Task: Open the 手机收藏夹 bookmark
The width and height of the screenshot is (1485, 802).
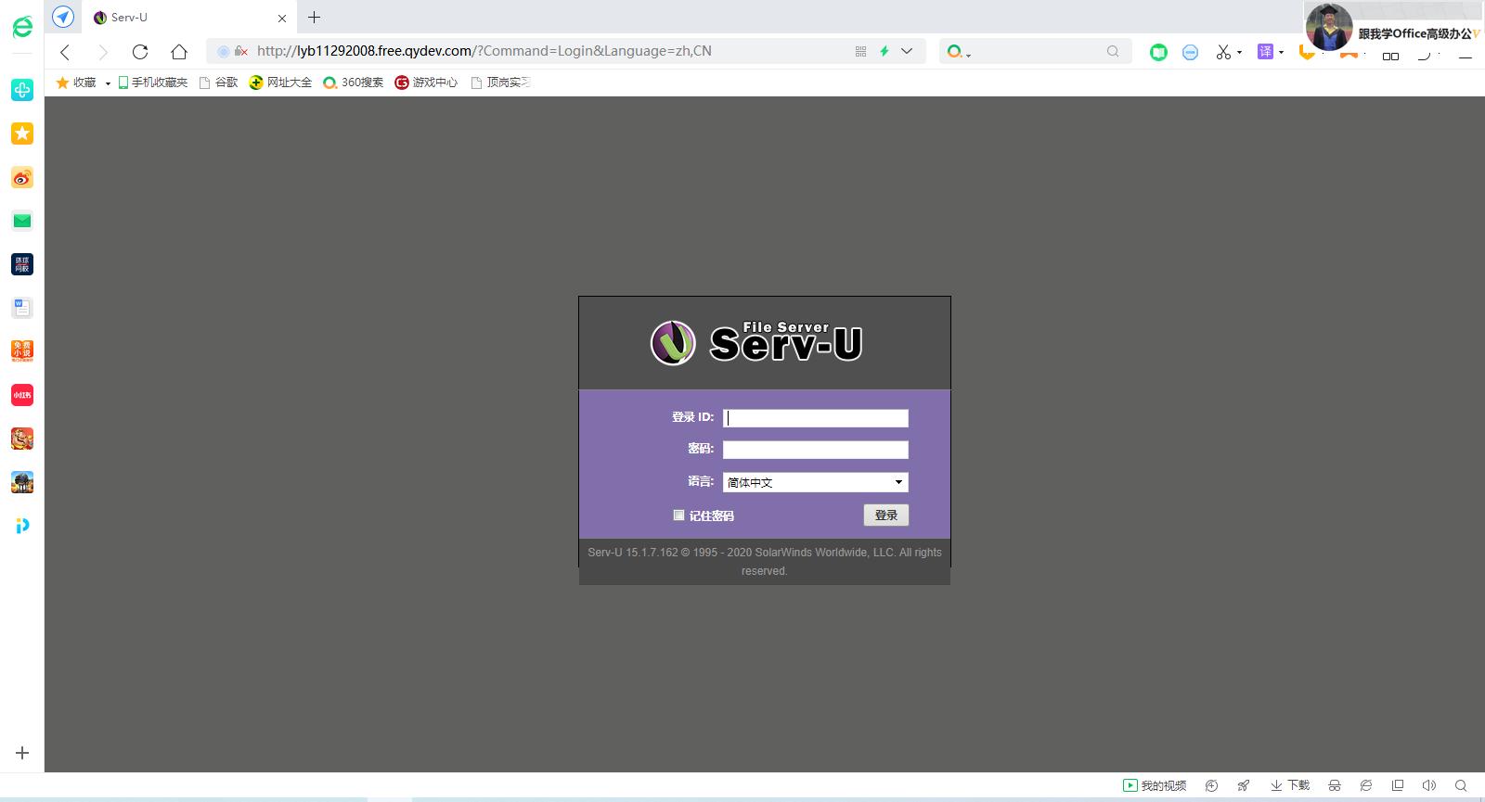Action: click(x=152, y=83)
